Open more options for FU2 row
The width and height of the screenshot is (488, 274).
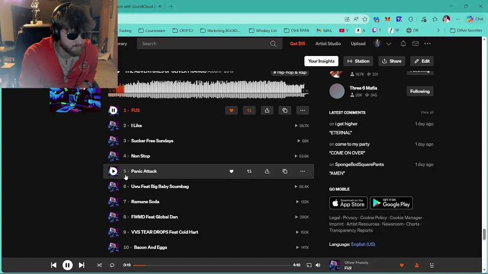pyautogui.click(x=303, y=110)
